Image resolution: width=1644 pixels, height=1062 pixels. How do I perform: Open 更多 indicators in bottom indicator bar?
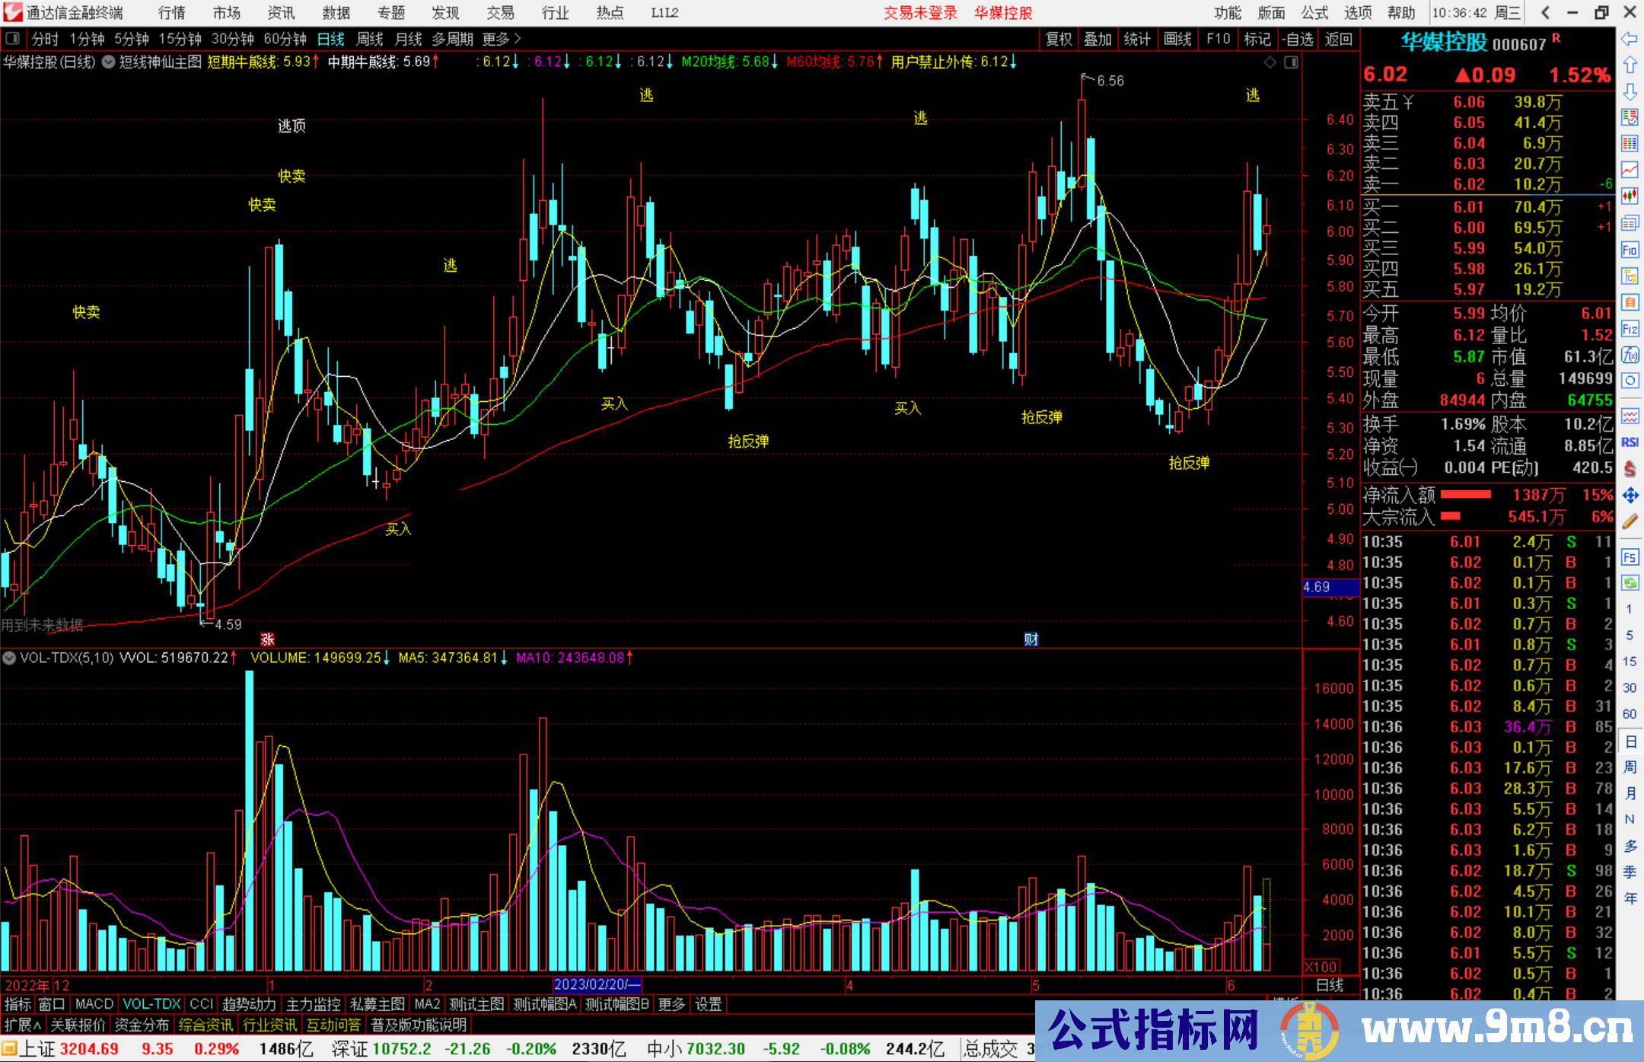coord(671,1004)
